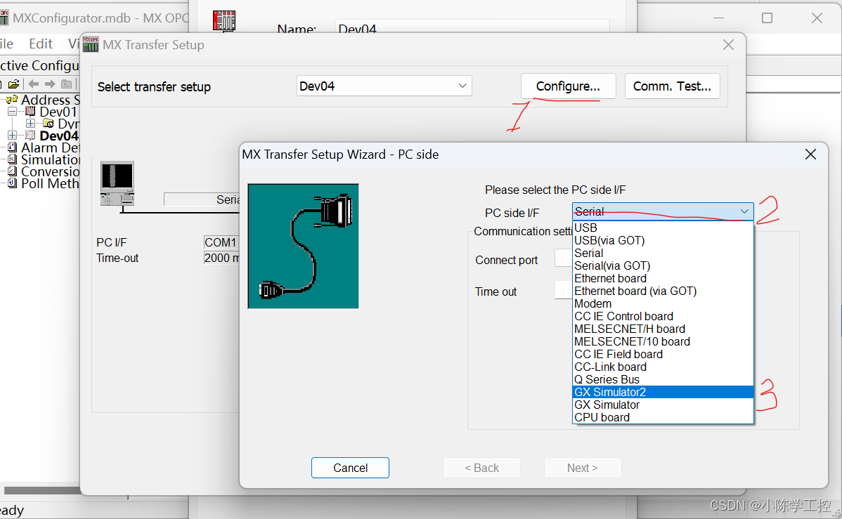Select USB from the PC side I/F list
Viewport: 842px width, 519px height.
(663, 228)
